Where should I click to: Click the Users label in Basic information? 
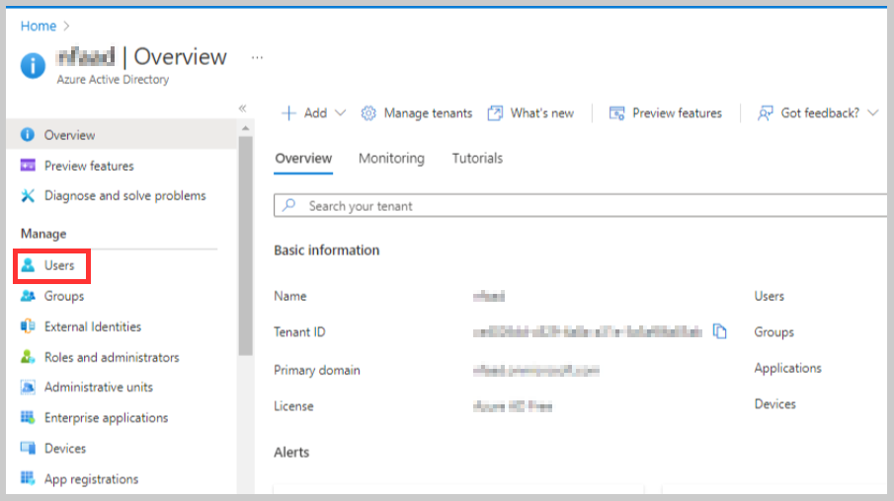[770, 296]
